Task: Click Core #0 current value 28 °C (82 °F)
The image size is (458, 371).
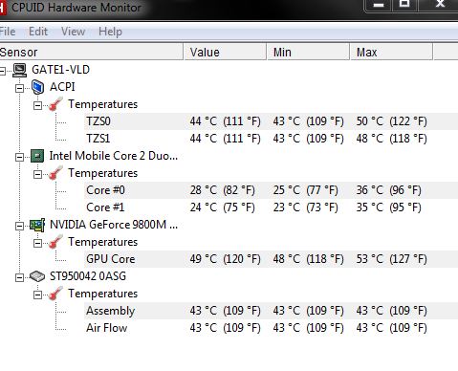Action: 222,190
